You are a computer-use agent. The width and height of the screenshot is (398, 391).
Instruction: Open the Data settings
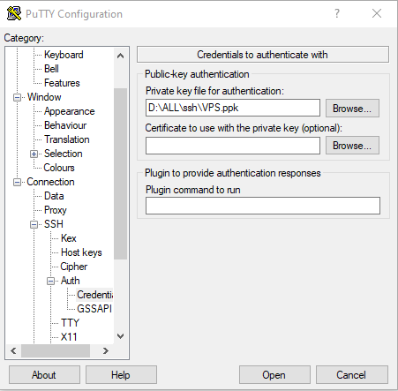pyautogui.click(x=54, y=196)
